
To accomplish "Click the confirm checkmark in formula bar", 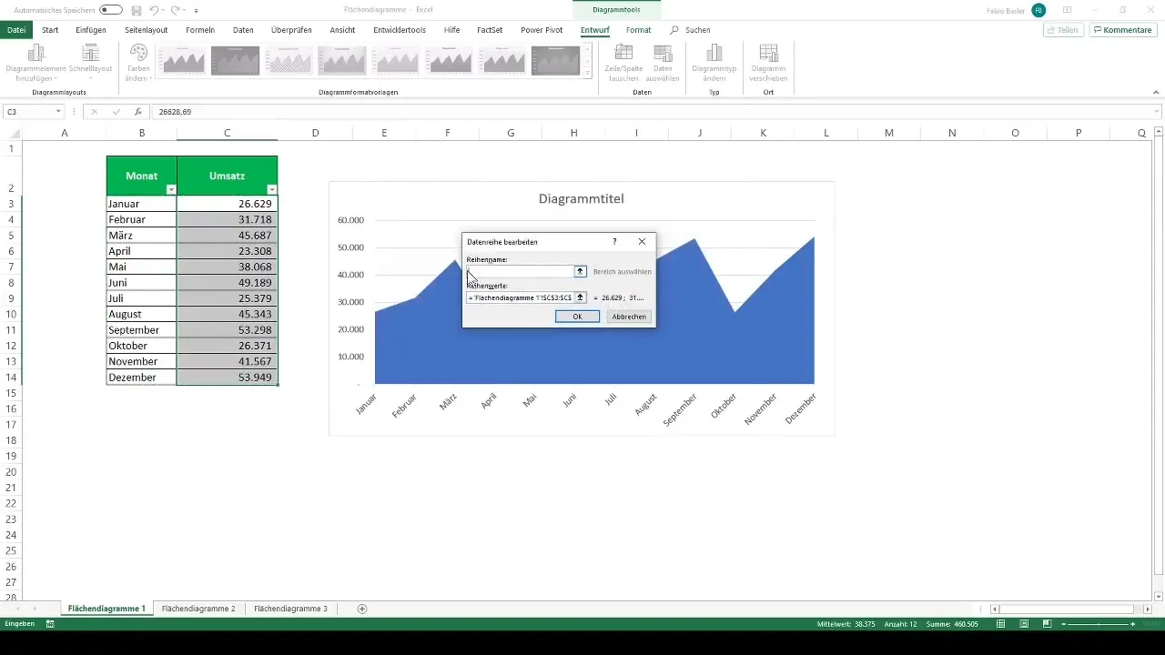I will 116,112.
